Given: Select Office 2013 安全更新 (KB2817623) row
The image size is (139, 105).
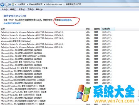Looking at the screenshot, I should (x=23, y=101).
